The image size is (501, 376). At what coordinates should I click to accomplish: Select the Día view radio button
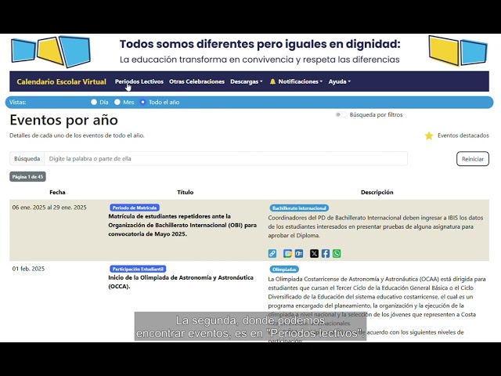(94, 102)
